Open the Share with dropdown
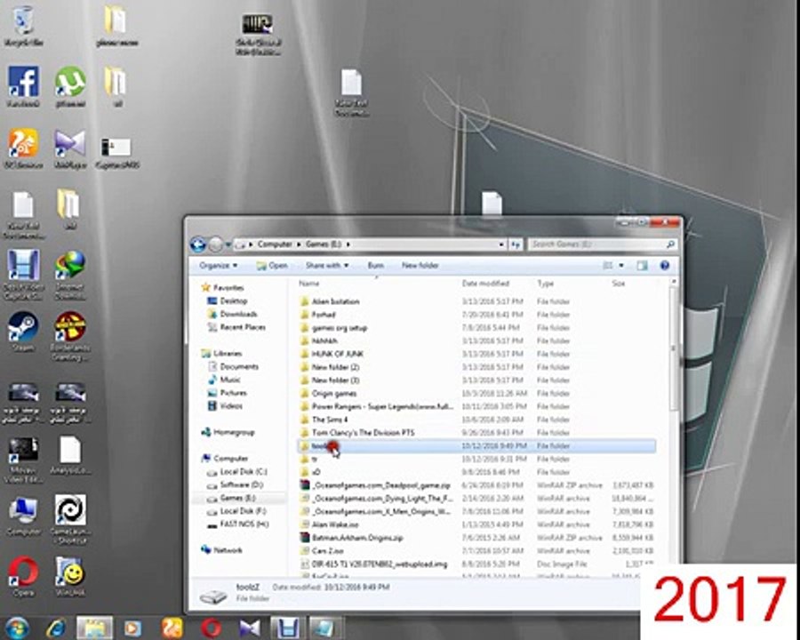The image size is (800, 640). click(x=327, y=266)
